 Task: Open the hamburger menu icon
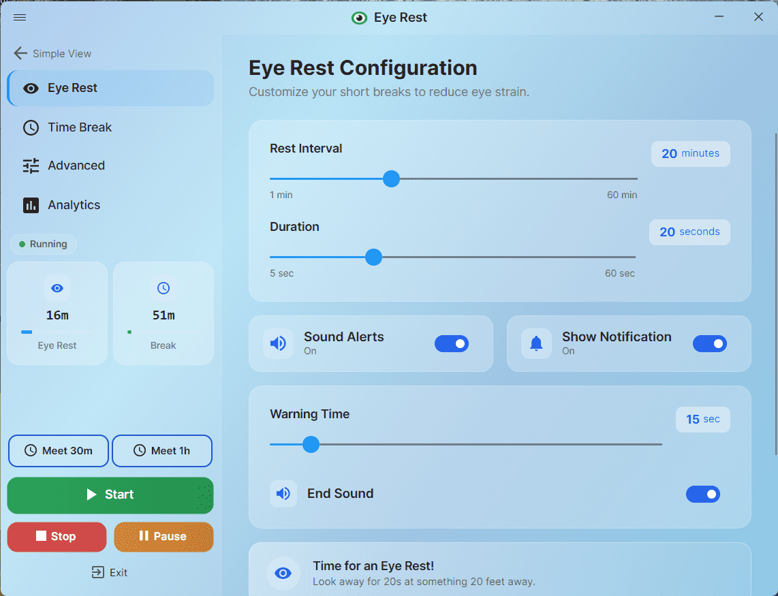[20, 18]
